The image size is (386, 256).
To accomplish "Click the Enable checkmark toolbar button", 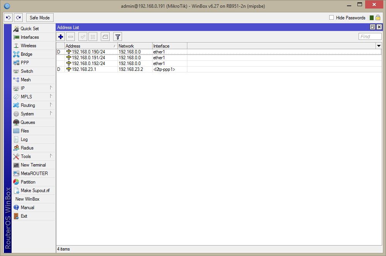I will point(83,37).
